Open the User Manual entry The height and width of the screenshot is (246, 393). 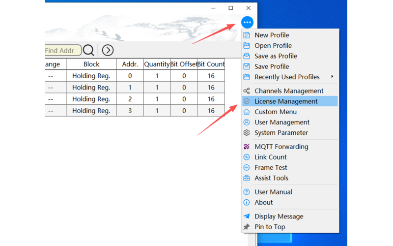(x=290, y=192)
